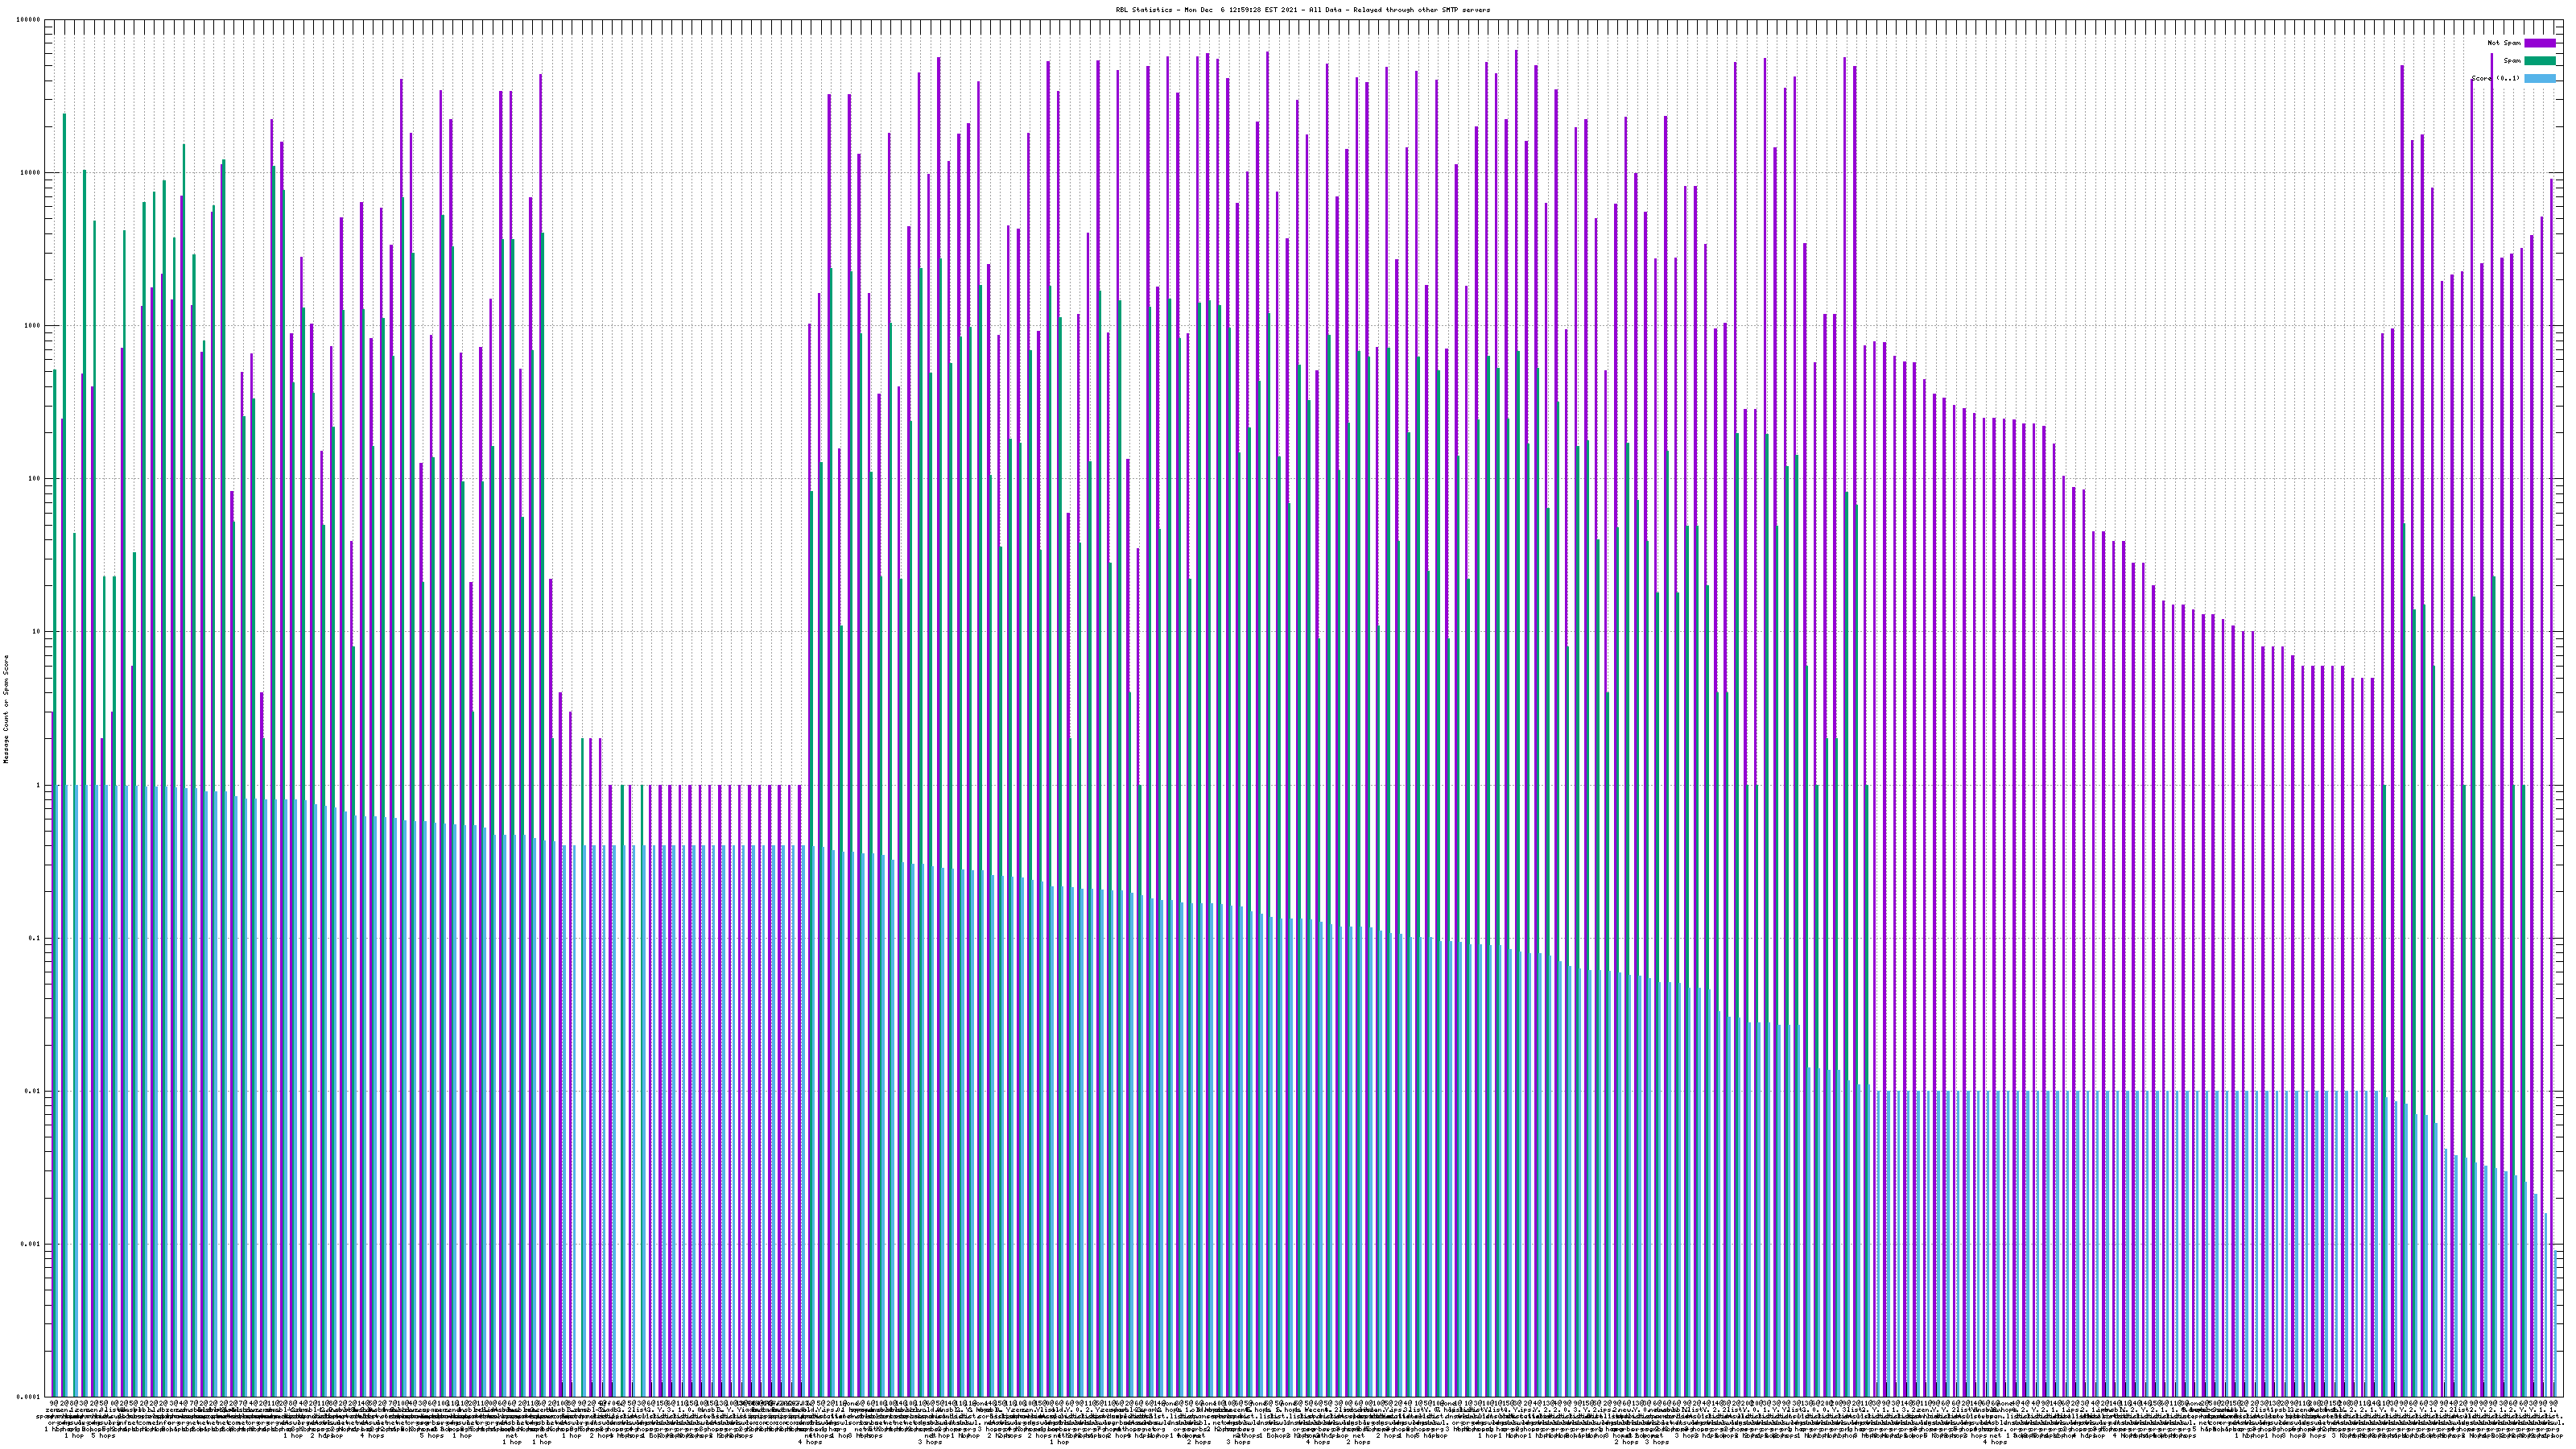Click the purple Not Spam legend swatch
Image resolution: width=2576 pixels, height=1449 pixels.
click(2539, 43)
